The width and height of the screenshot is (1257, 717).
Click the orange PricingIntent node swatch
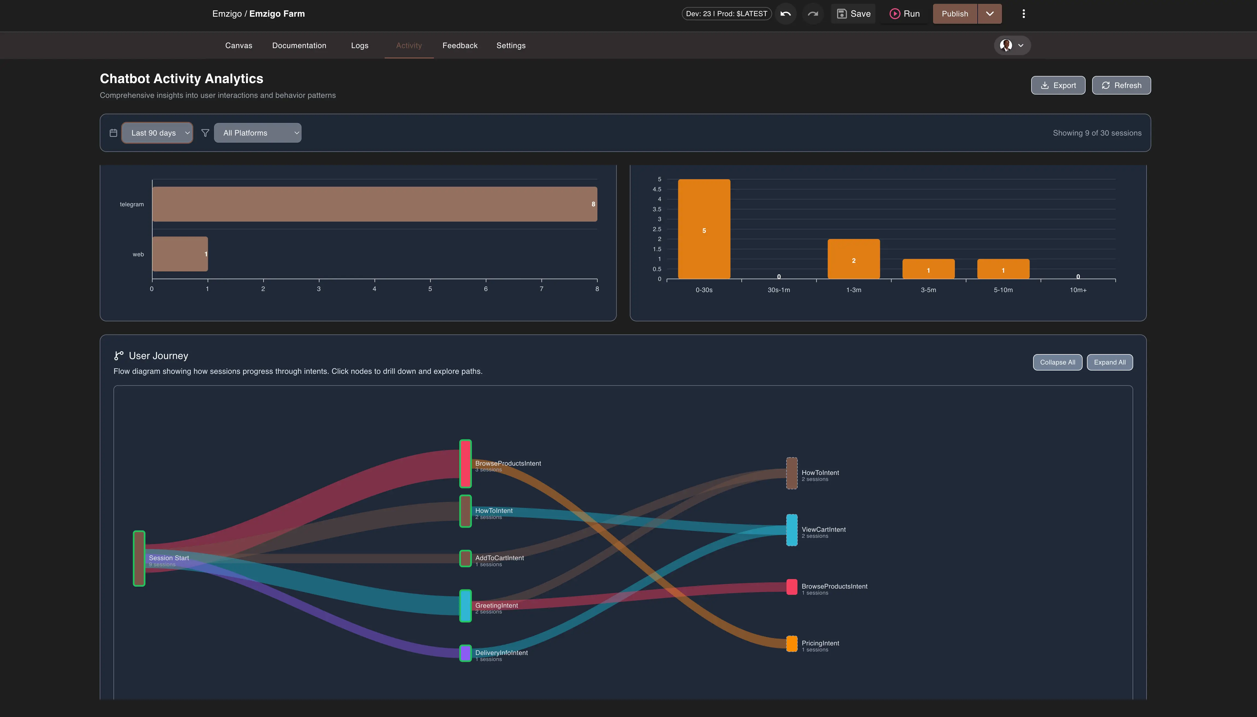[x=791, y=643]
